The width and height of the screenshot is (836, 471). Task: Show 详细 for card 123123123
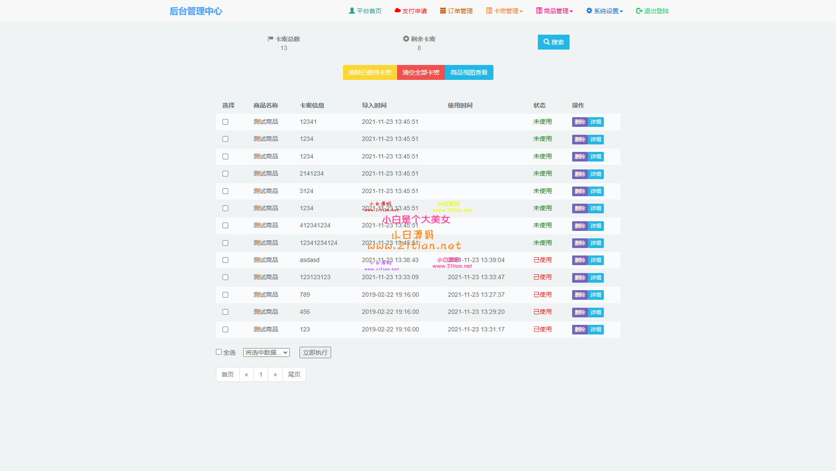[596, 277]
